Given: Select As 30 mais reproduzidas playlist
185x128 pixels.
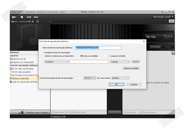Looking at the screenshot, I should (x=23, y=69).
